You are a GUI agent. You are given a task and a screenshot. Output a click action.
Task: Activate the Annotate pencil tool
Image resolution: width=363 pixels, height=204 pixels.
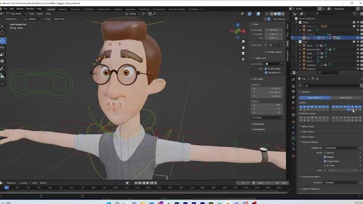[x=2, y=69]
